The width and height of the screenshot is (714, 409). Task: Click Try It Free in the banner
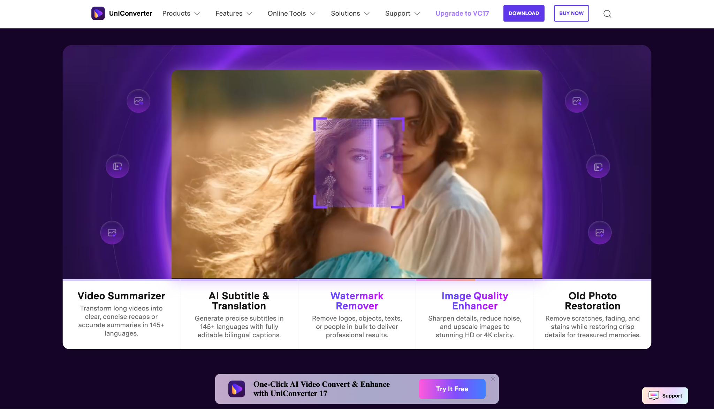click(x=451, y=389)
